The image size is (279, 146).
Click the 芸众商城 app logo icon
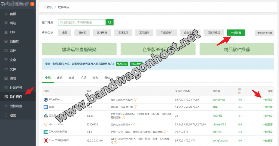click(46, 116)
